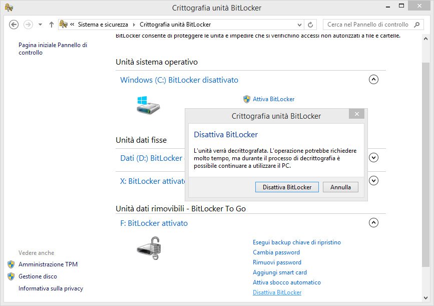Click the Cerca nel Pannello di controllo field
The image size is (434, 306).
point(368,25)
